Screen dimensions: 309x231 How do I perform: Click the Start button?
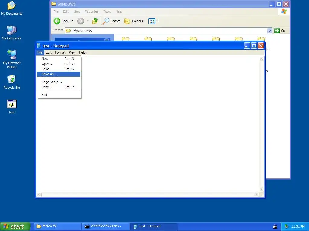[15, 226]
